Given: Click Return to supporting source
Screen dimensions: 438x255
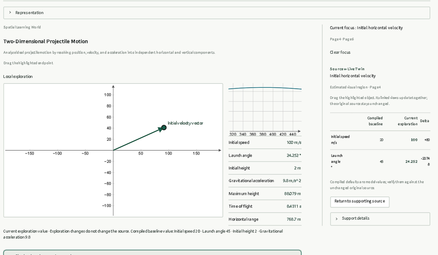Looking at the screenshot, I should pyautogui.click(x=359, y=202).
